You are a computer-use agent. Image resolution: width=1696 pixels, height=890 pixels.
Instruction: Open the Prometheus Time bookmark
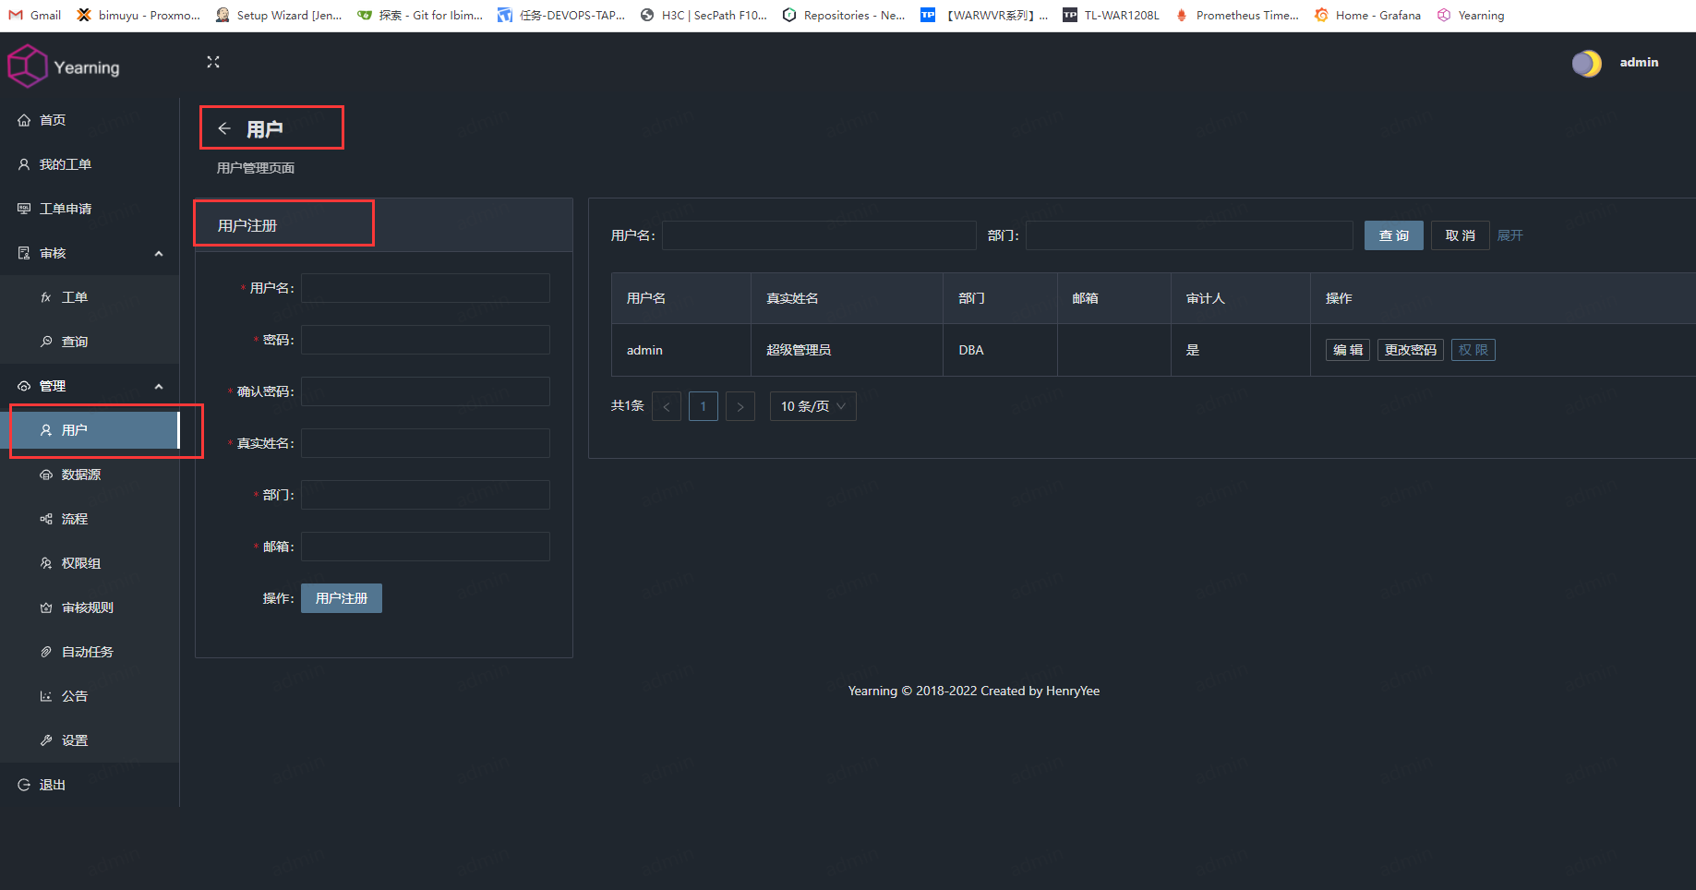click(x=1236, y=15)
